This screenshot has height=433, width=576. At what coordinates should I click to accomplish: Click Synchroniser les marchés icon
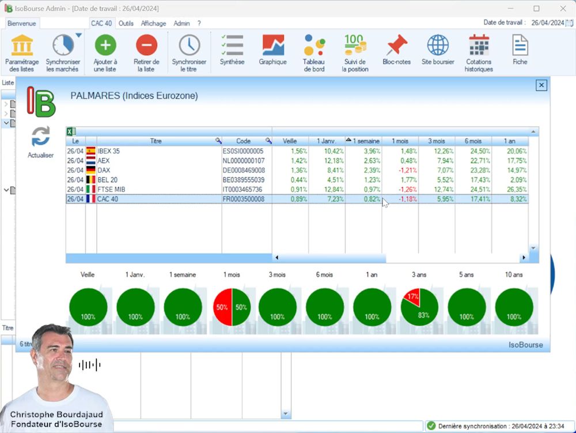point(63,45)
